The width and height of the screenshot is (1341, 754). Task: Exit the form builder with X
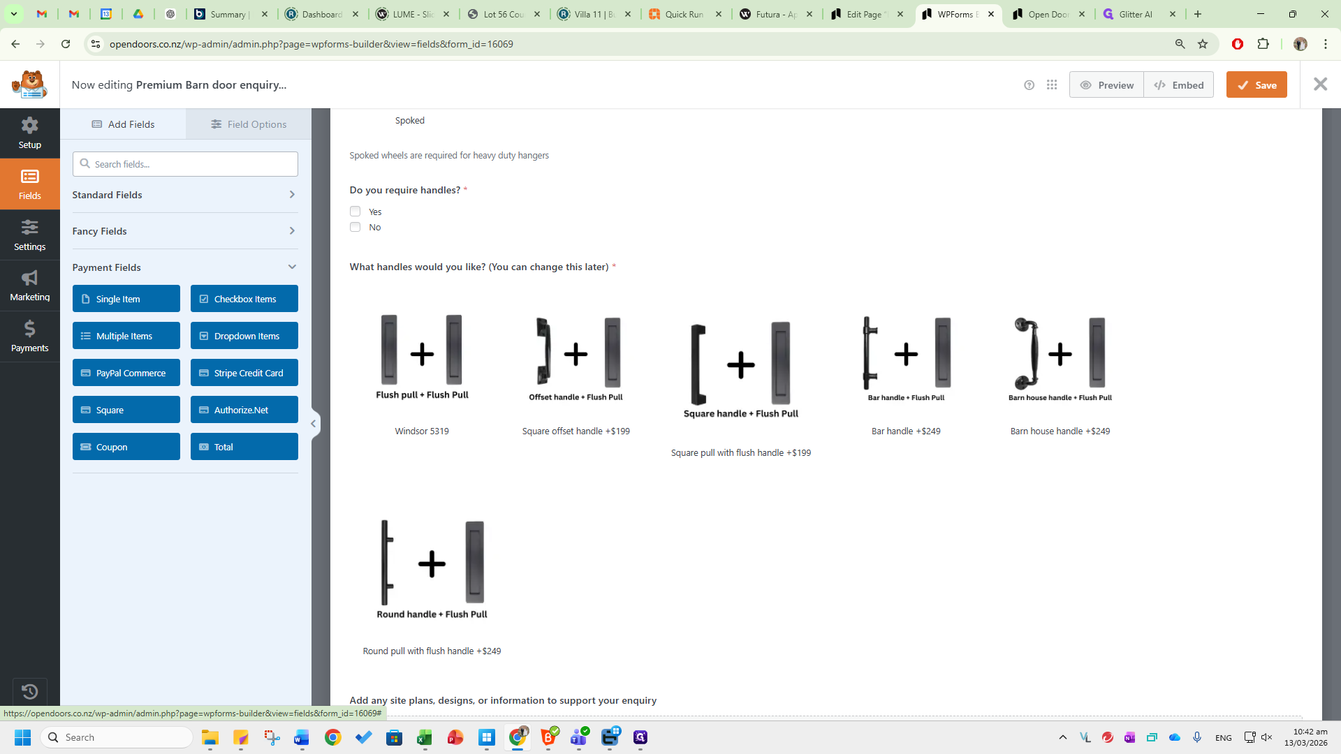(x=1320, y=84)
